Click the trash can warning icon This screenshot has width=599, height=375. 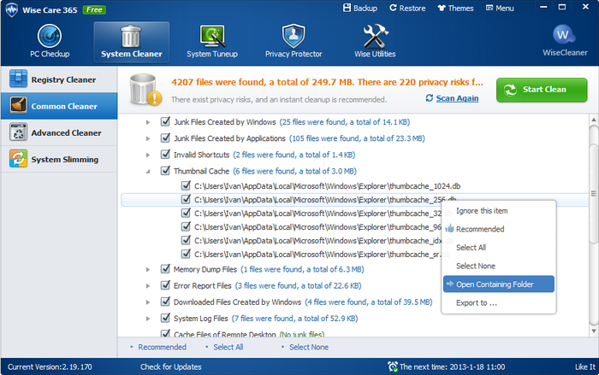[145, 90]
